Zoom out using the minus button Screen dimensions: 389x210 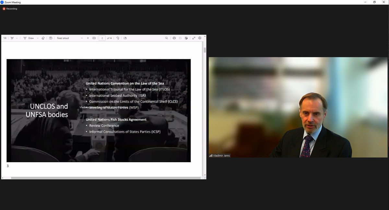click(82, 38)
